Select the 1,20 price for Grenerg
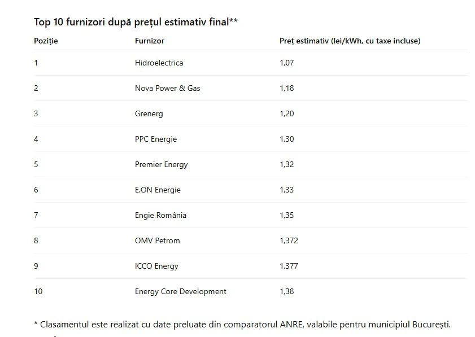475x337 pixels. [x=286, y=113]
